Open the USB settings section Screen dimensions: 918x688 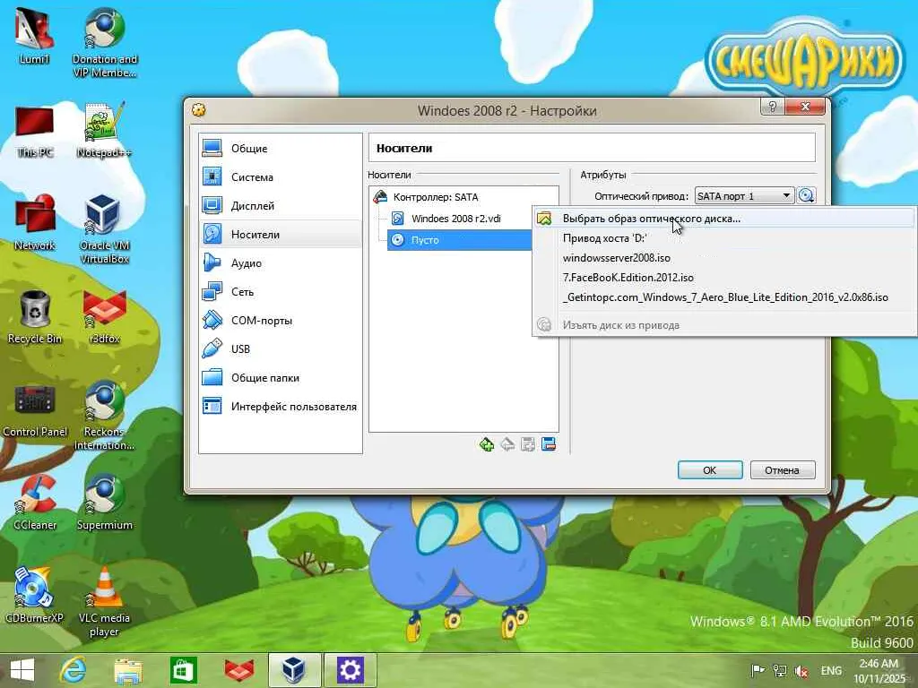point(281,348)
